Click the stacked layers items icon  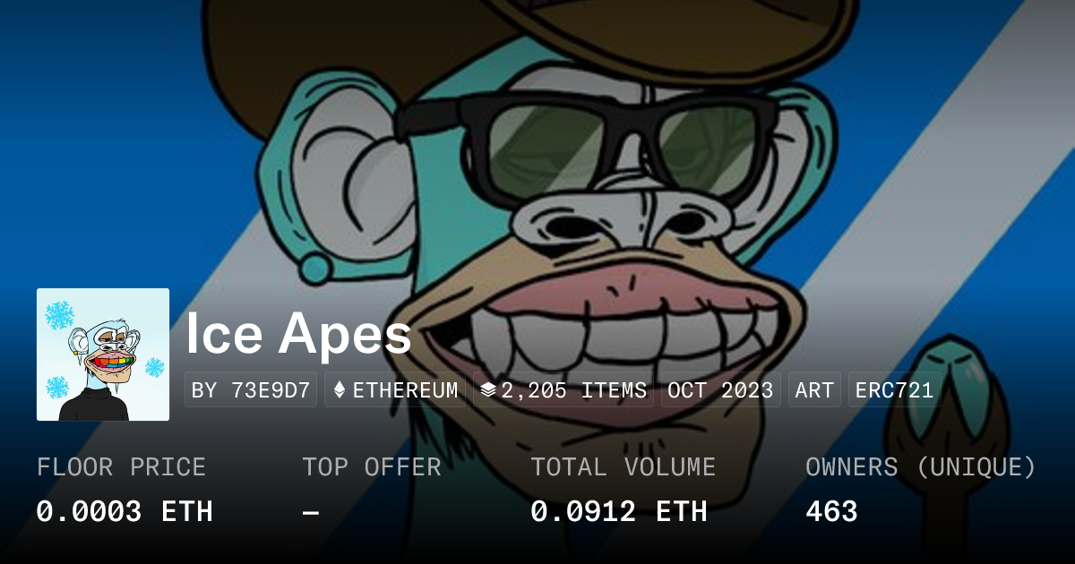tap(488, 390)
